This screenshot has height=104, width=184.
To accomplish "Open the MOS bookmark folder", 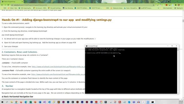I will (107, 8).
